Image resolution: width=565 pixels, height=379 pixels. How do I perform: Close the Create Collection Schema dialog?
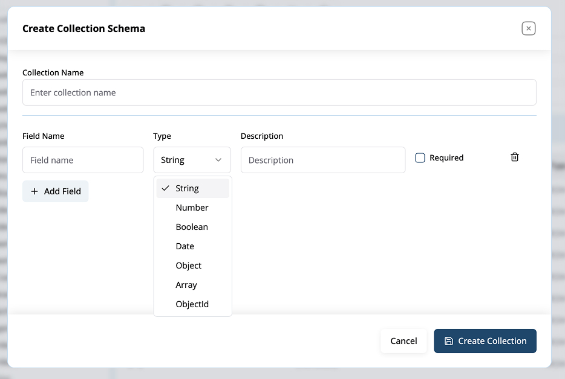[528, 28]
